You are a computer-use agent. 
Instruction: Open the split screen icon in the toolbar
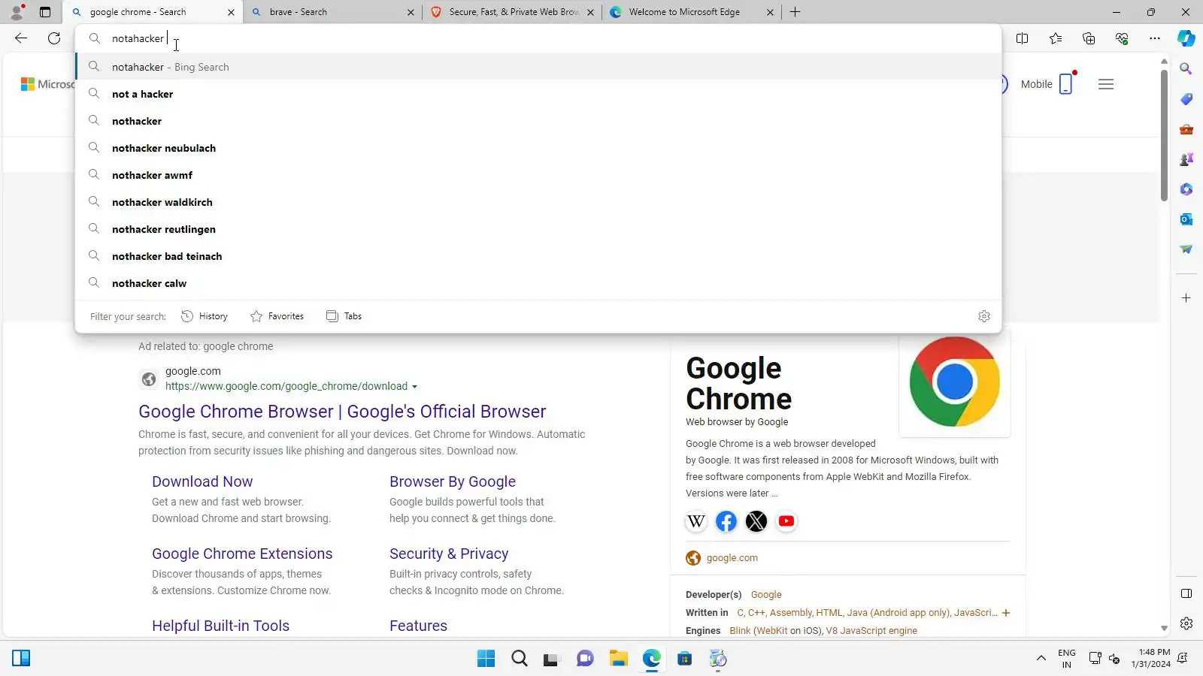[x=1023, y=38]
